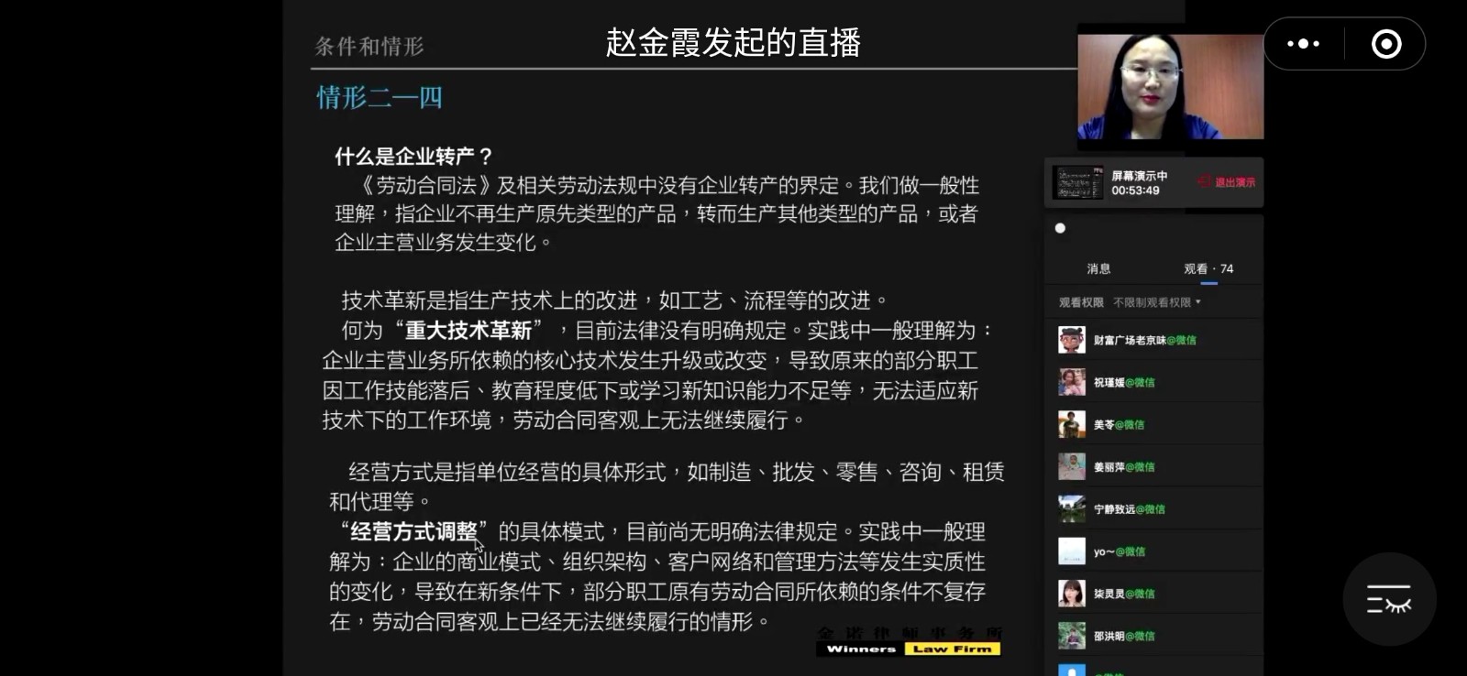The height and width of the screenshot is (676, 1467).
Task: Expand the 不限制观看权限 dropdown
Action: click(x=1156, y=302)
